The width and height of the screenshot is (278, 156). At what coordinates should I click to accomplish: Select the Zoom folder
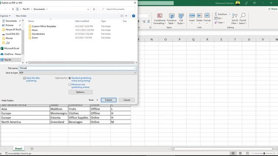pyautogui.click(x=35, y=38)
